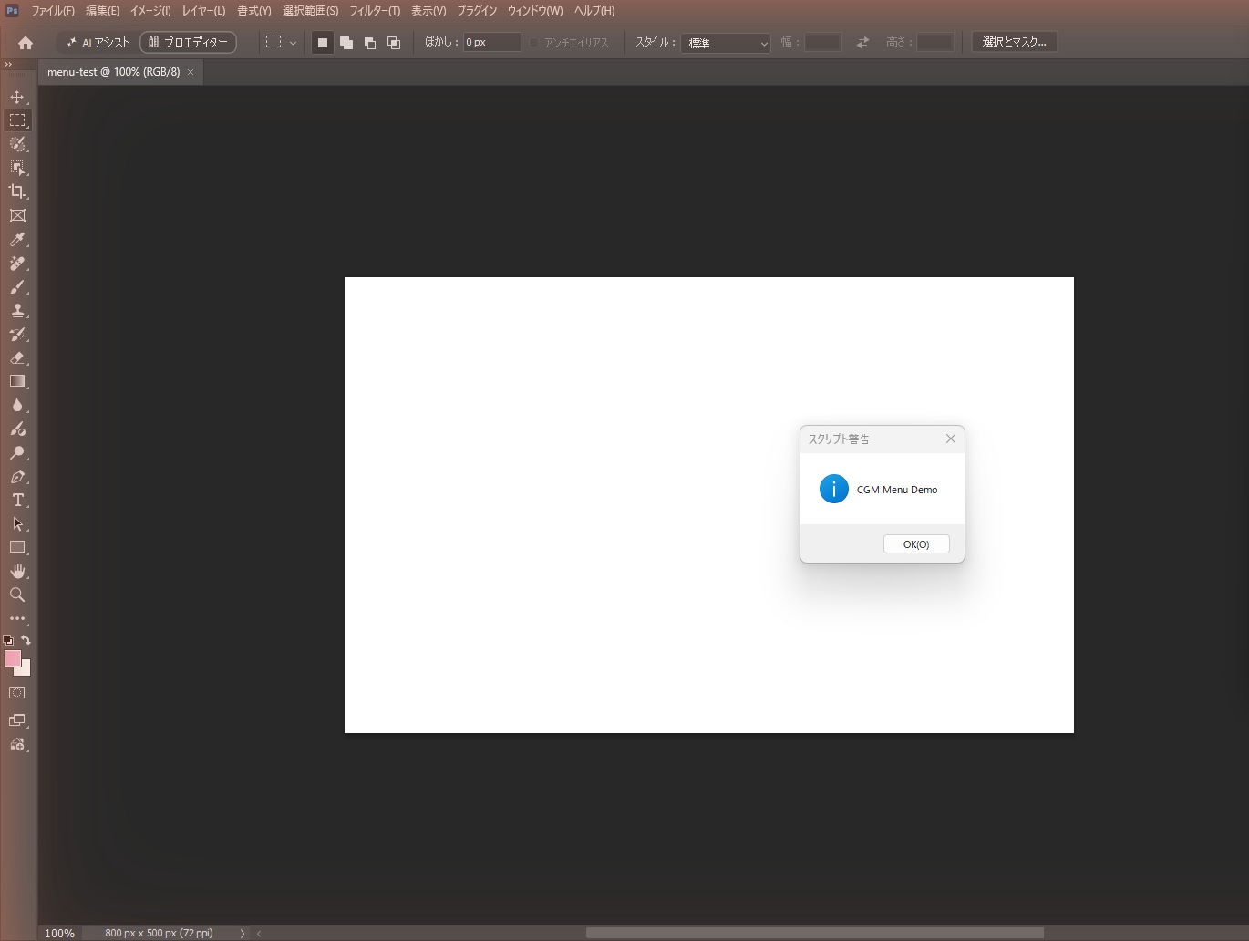Image resolution: width=1249 pixels, height=941 pixels.
Task: Select the Crop tool
Action: [x=17, y=191]
